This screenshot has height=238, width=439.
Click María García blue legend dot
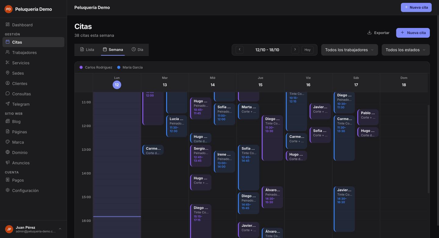click(x=119, y=67)
